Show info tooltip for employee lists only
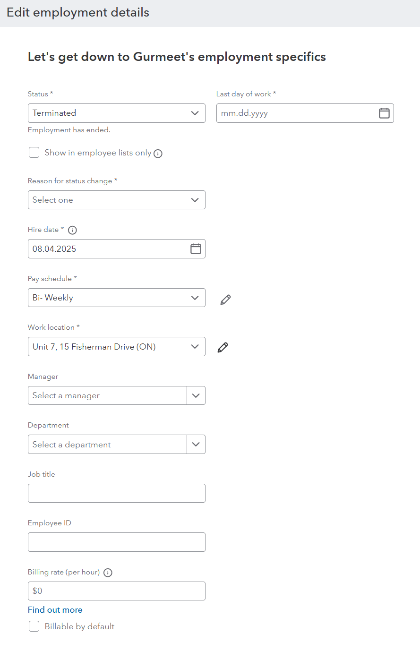Viewport: 420px width, 651px height. 158,154
